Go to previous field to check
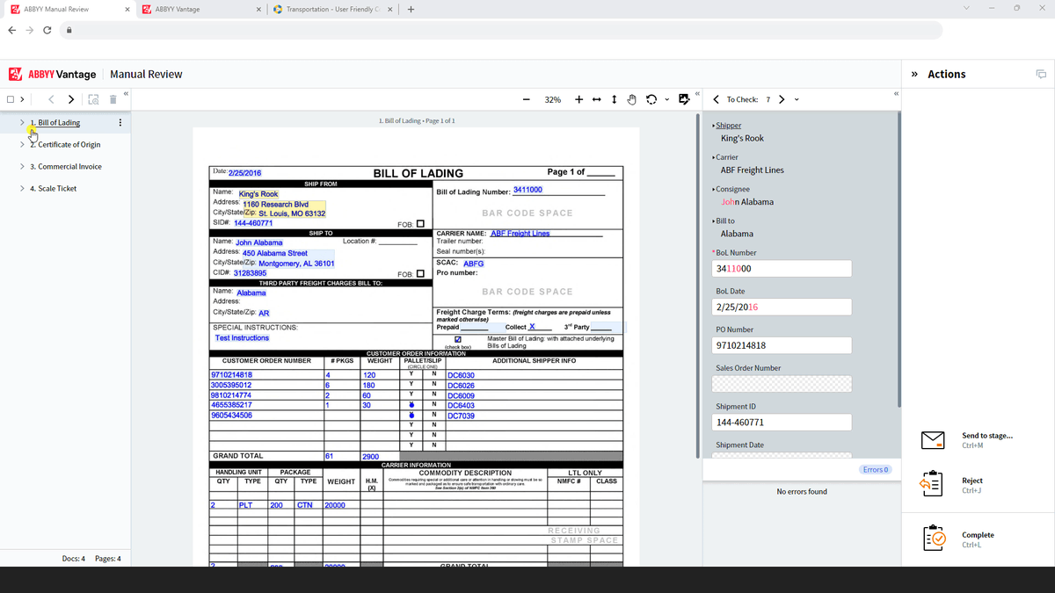The width and height of the screenshot is (1055, 593). click(717, 99)
